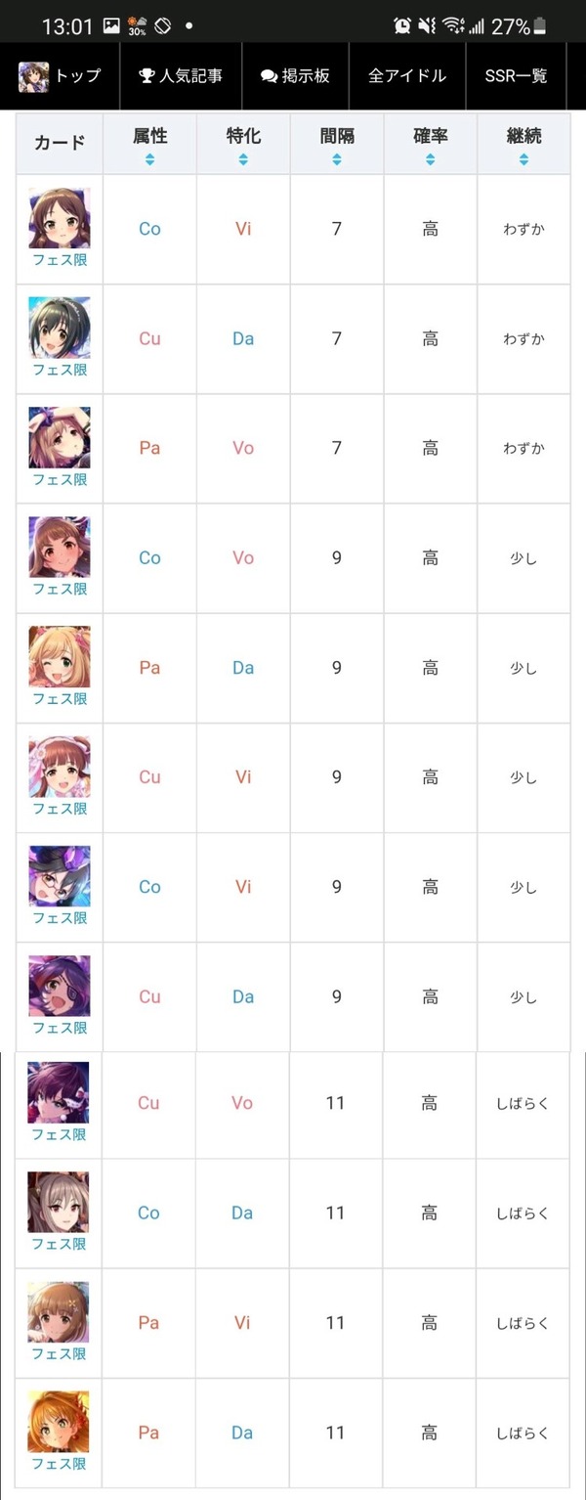Open the トップ home icon
The width and height of the screenshot is (586, 1500).
[x=33, y=76]
